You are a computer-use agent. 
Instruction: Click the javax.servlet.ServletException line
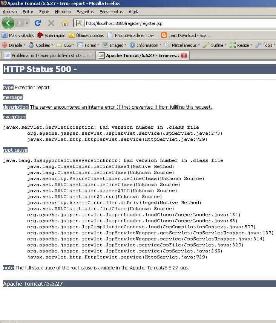point(101,127)
